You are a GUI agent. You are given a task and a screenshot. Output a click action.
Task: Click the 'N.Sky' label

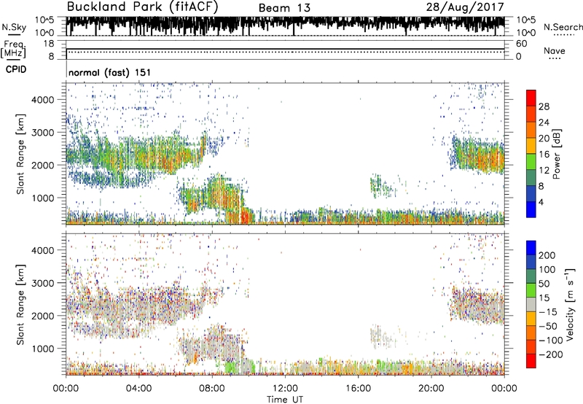tap(14, 27)
